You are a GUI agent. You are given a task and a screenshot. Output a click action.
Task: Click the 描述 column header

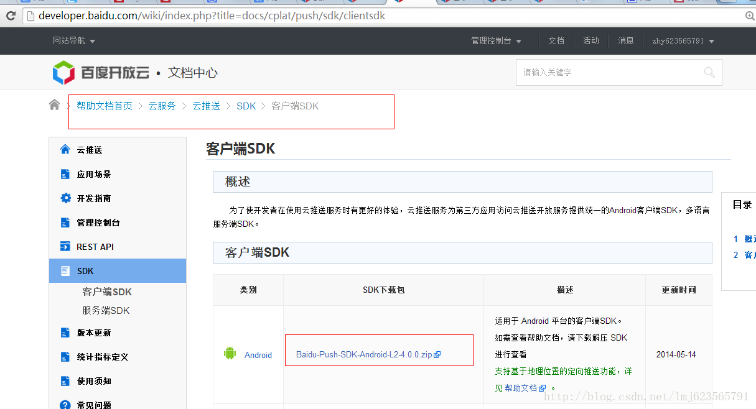click(565, 290)
